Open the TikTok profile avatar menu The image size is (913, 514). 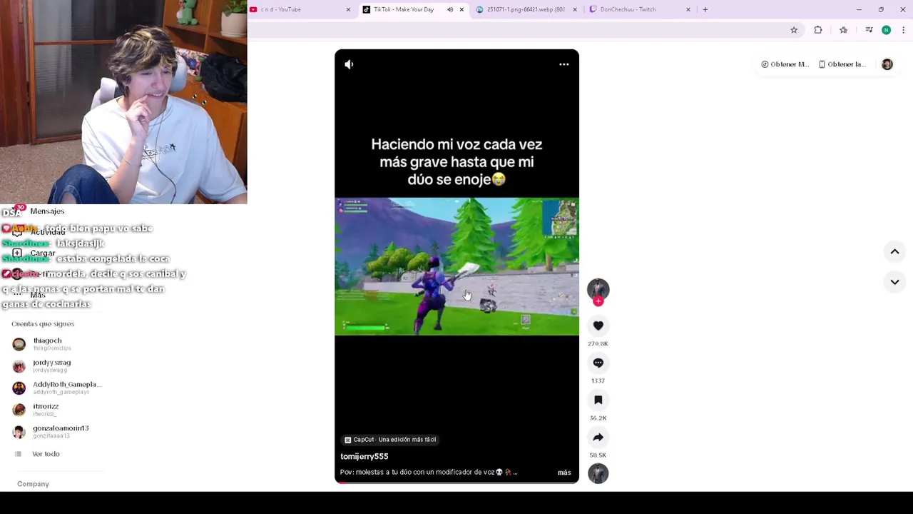pyautogui.click(x=887, y=64)
